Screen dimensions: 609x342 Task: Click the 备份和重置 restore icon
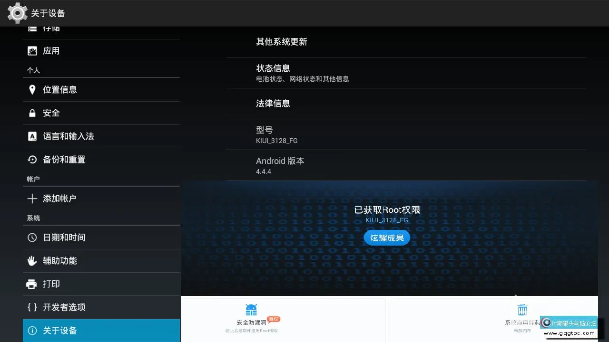point(32,160)
